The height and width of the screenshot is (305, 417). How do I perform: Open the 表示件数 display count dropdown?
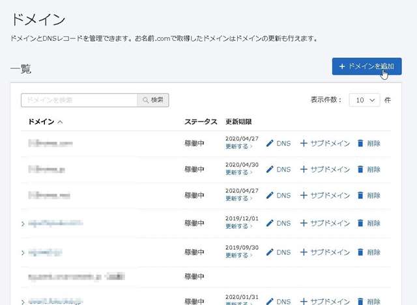point(364,100)
